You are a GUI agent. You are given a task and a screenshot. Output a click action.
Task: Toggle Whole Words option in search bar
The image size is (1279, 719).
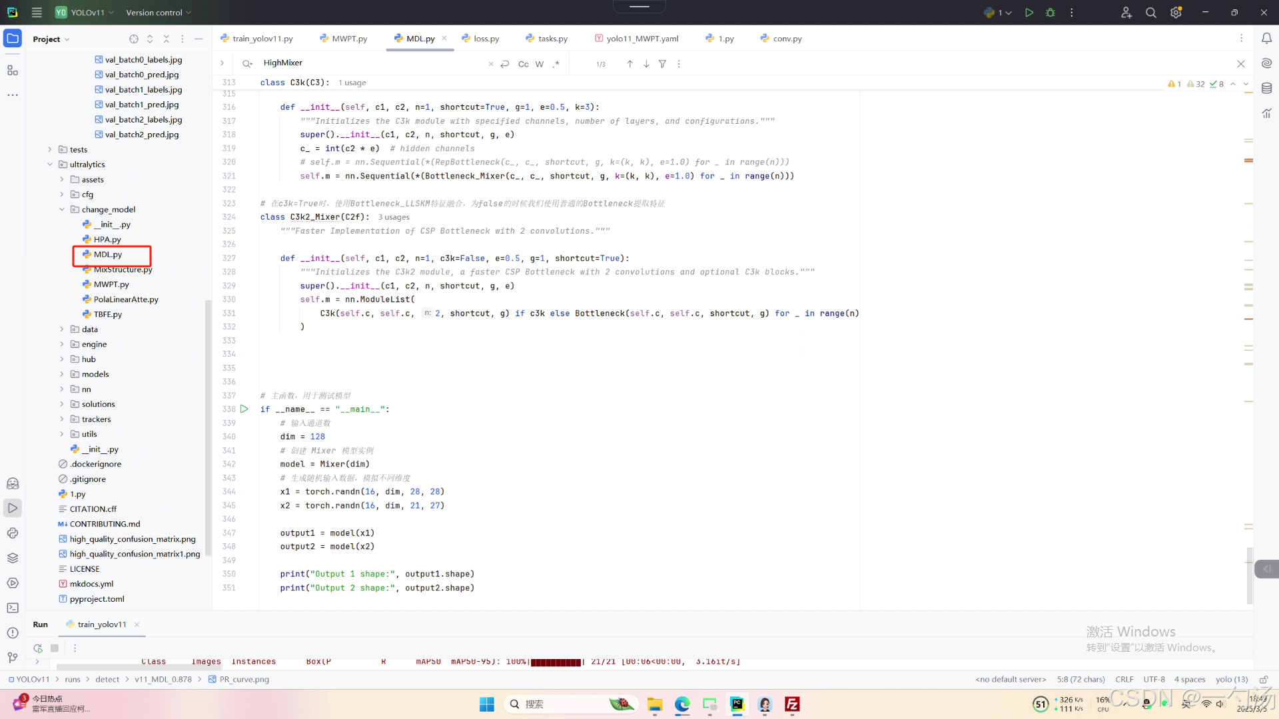click(x=540, y=64)
